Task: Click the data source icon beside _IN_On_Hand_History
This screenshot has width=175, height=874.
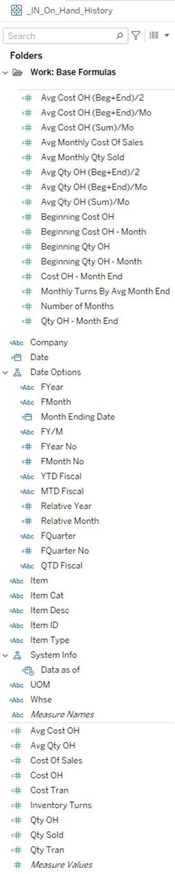Action: pos(17,10)
